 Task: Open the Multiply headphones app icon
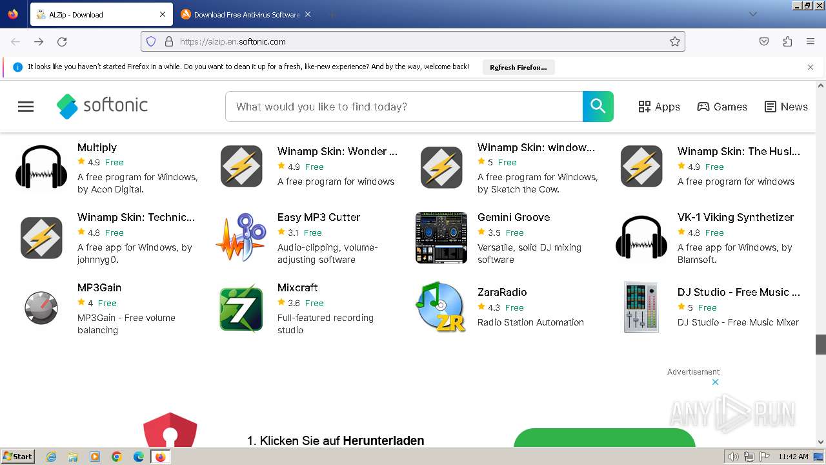[x=41, y=168]
